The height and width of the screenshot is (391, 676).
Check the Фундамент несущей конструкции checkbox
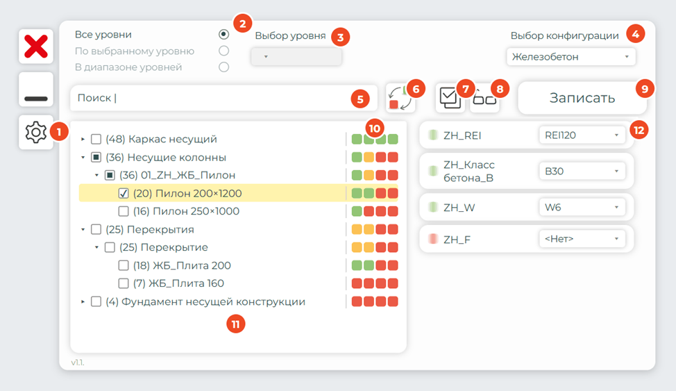[x=96, y=301]
